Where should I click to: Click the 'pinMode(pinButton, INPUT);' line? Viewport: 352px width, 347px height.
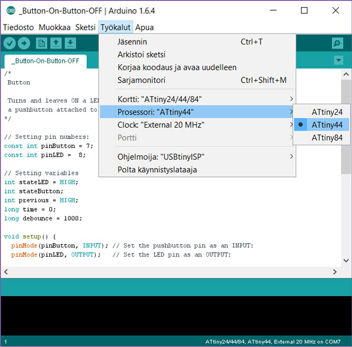click(x=60, y=246)
